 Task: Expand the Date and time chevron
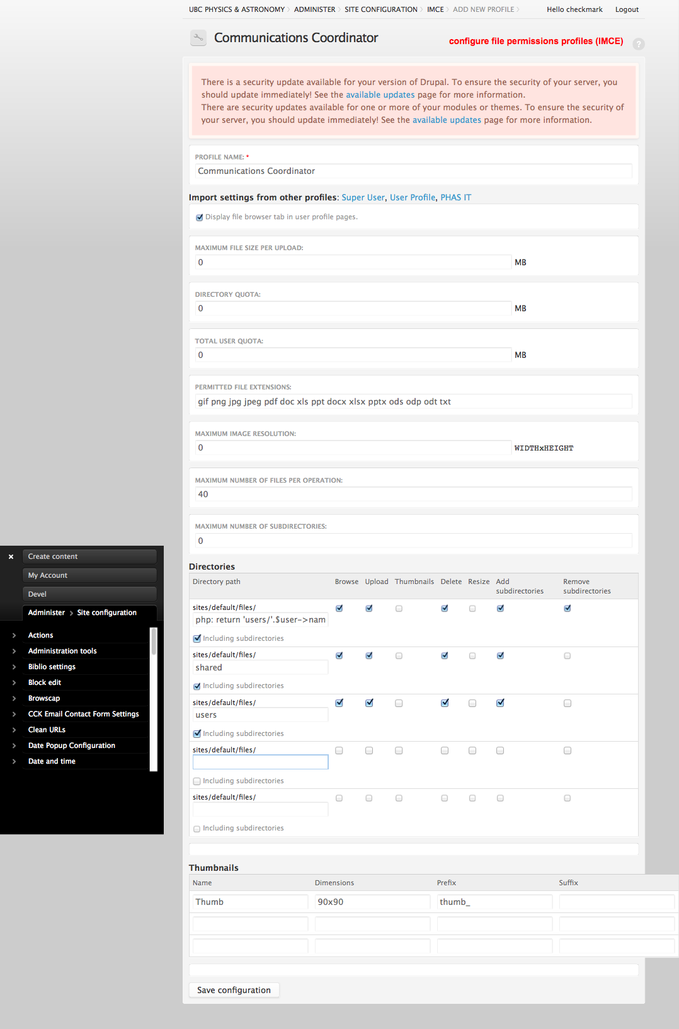(x=14, y=761)
